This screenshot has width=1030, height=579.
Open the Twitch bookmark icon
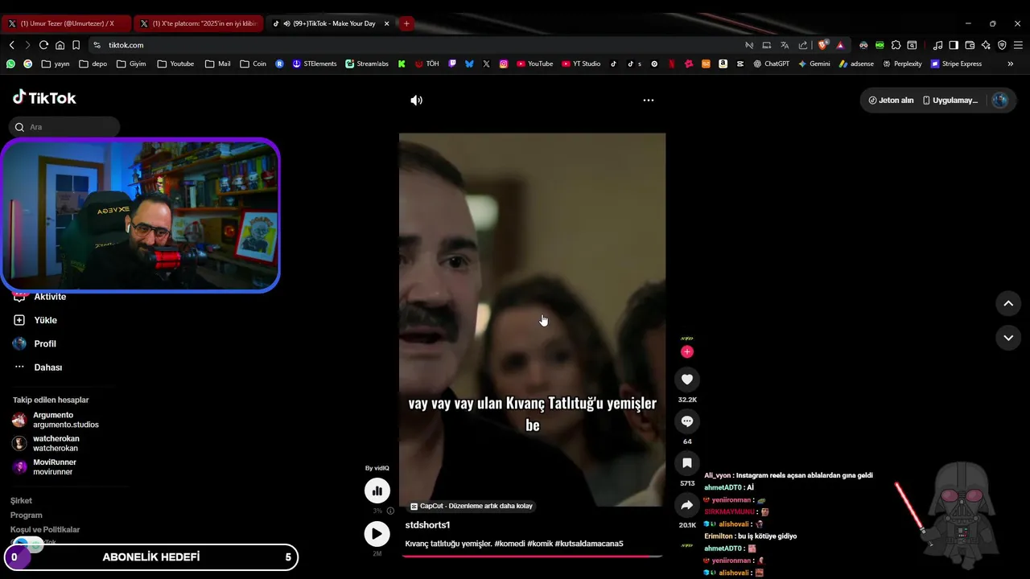click(452, 64)
